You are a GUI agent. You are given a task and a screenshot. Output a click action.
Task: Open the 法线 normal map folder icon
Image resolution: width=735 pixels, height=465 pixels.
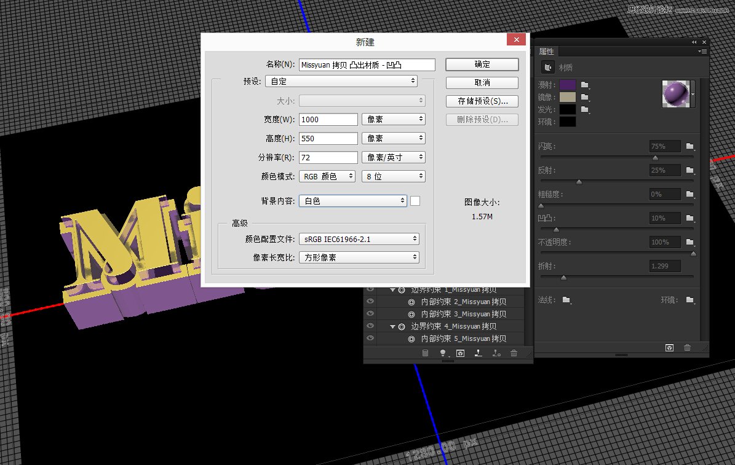[566, 300]
